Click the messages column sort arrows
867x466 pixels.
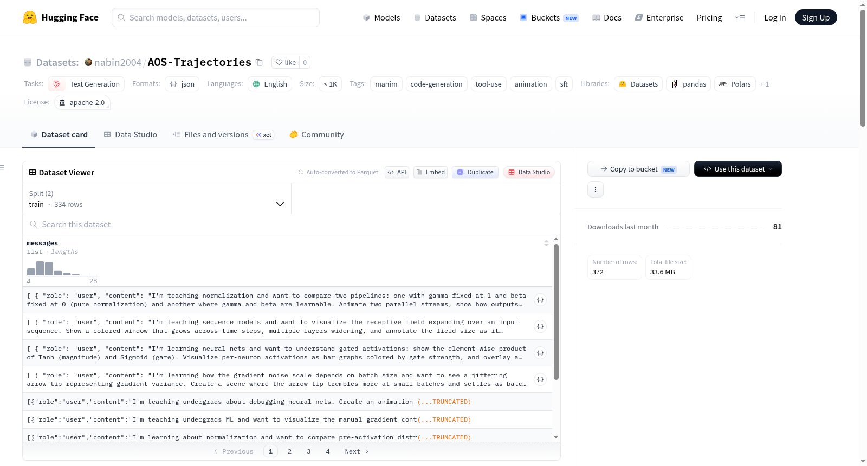(x=546, y=243)
